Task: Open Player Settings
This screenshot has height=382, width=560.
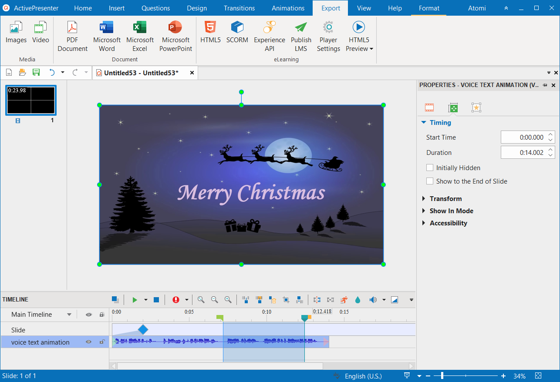Action: 328,36
